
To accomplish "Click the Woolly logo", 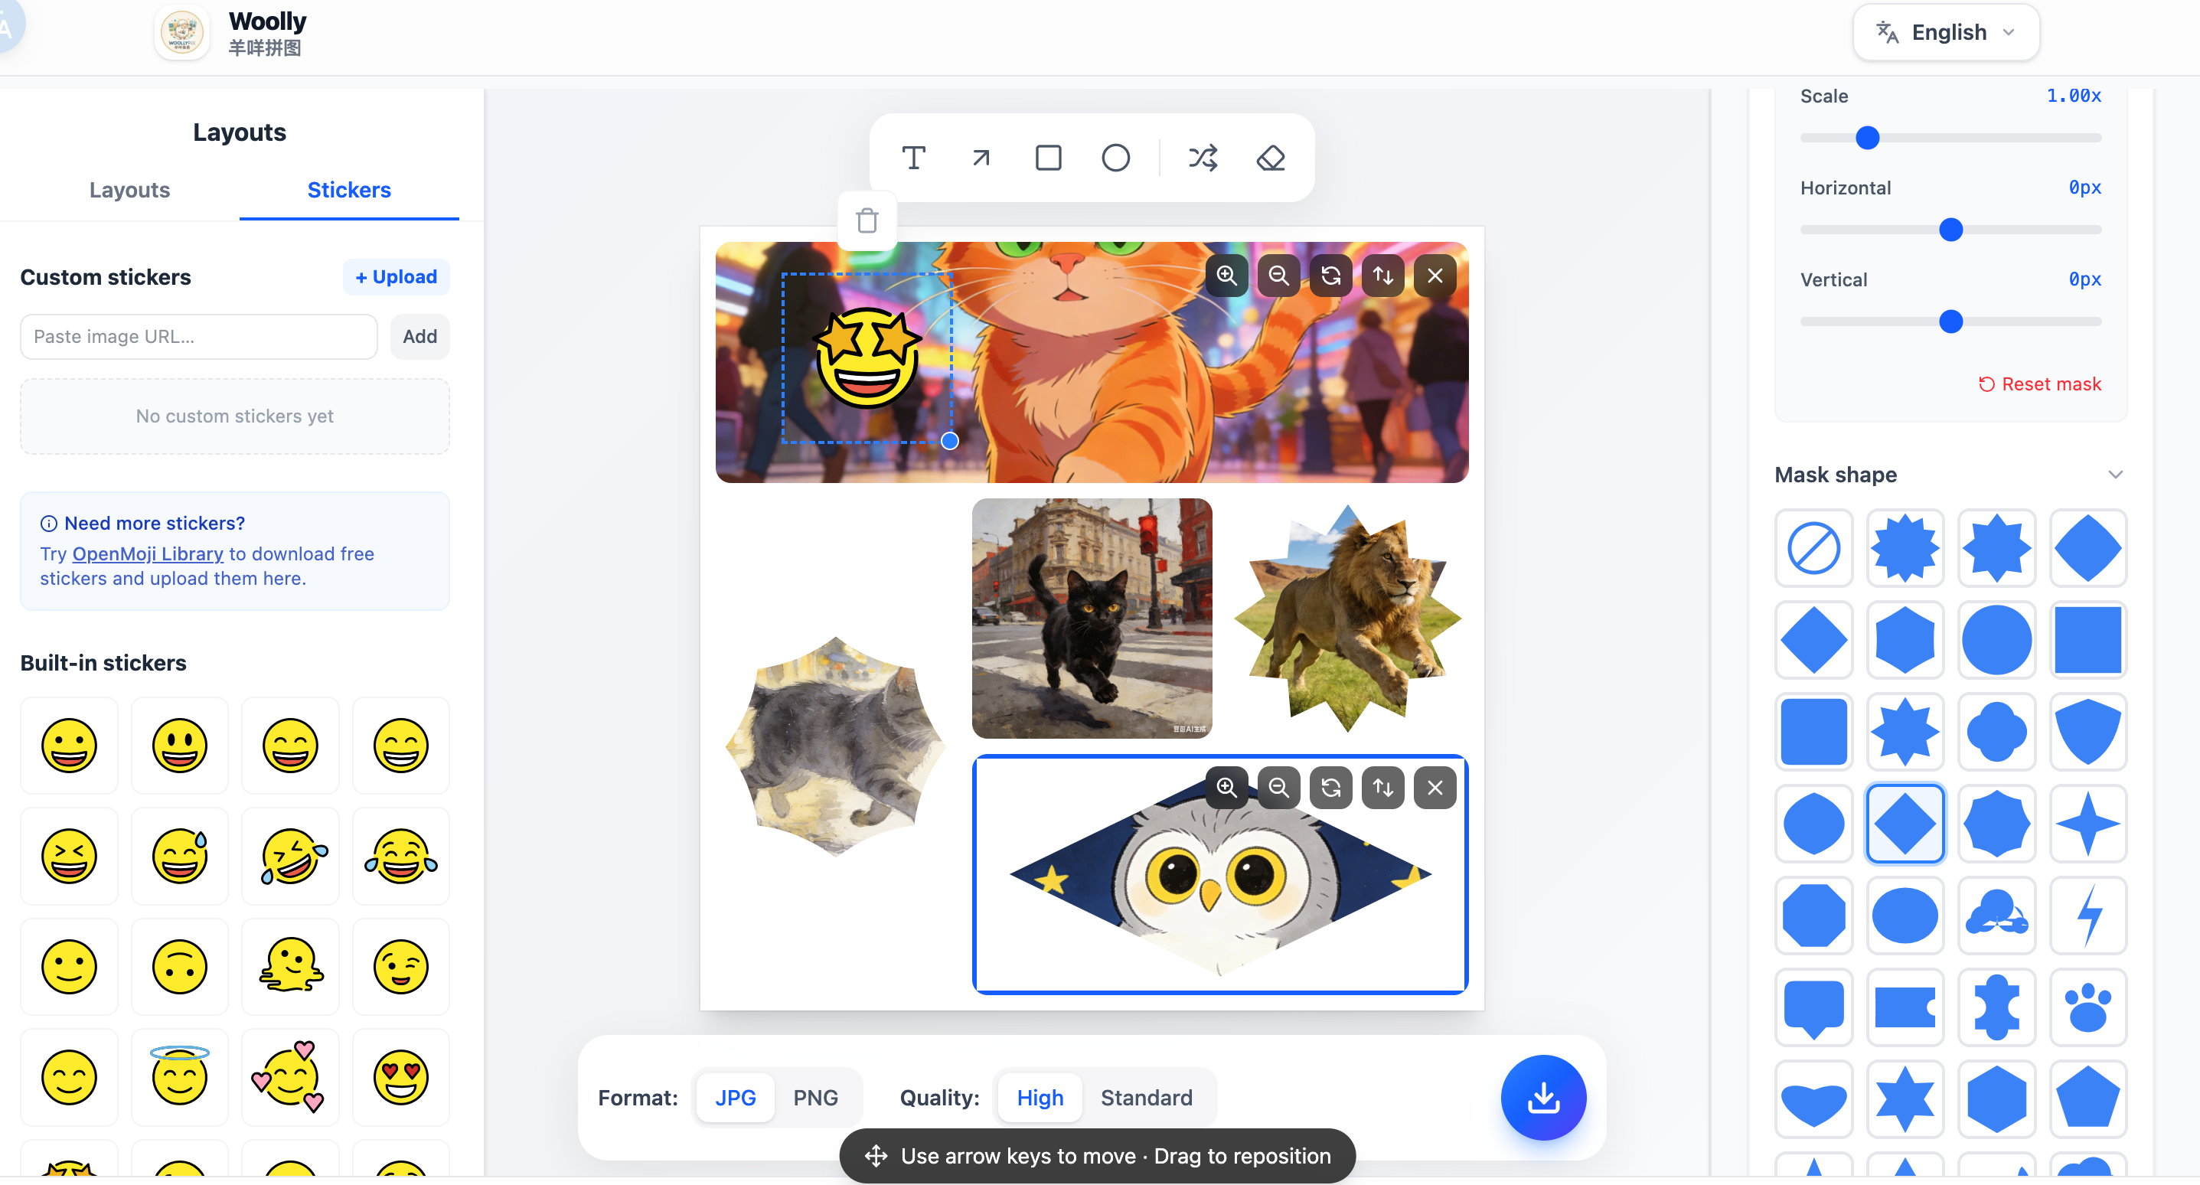I will pyautogui.click(x=182, y=34).
